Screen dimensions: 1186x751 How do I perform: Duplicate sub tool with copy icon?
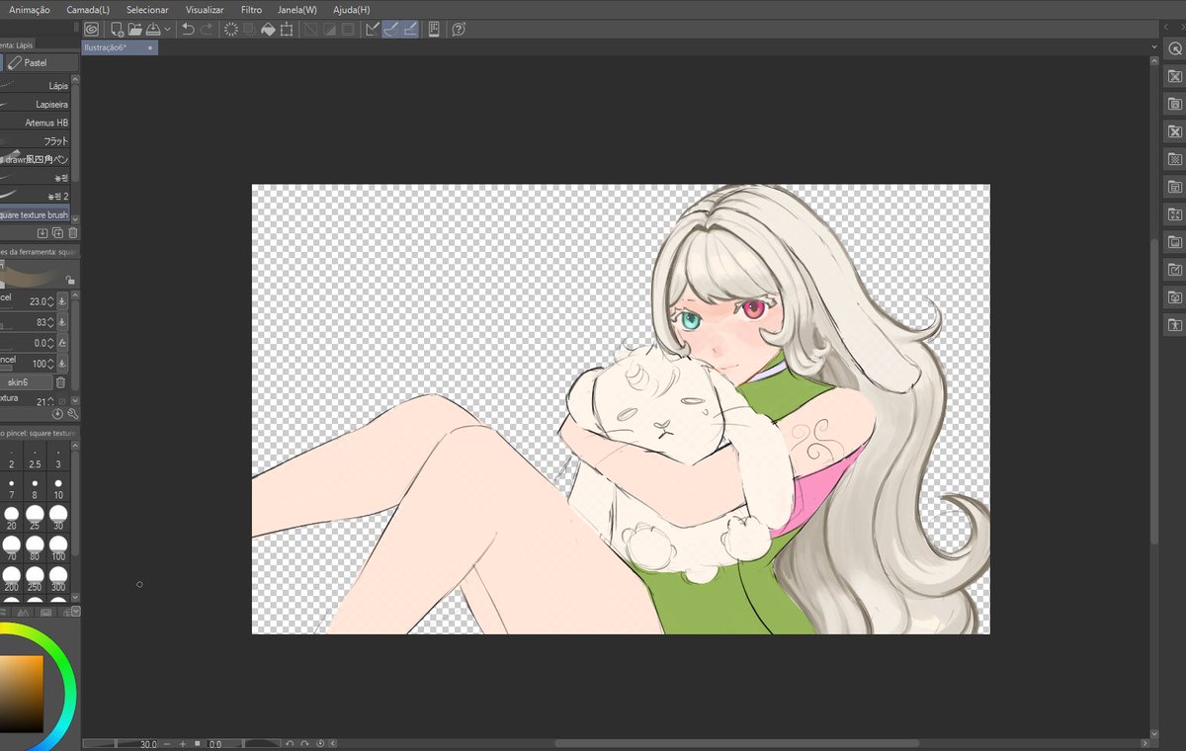pos(57,233)
